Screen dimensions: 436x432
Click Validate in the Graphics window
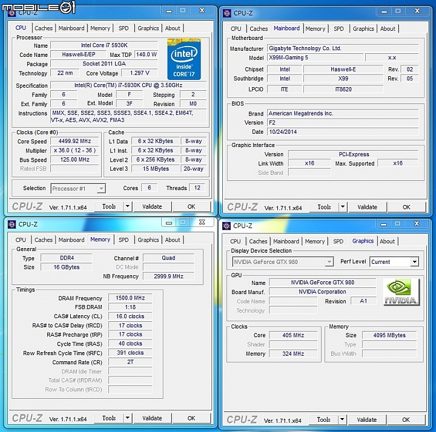(x=367, y=419)
